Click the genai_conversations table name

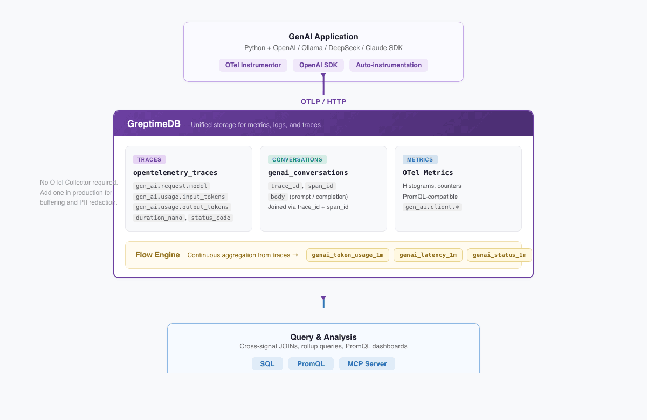pyautogui.click(x=308, y=173)
